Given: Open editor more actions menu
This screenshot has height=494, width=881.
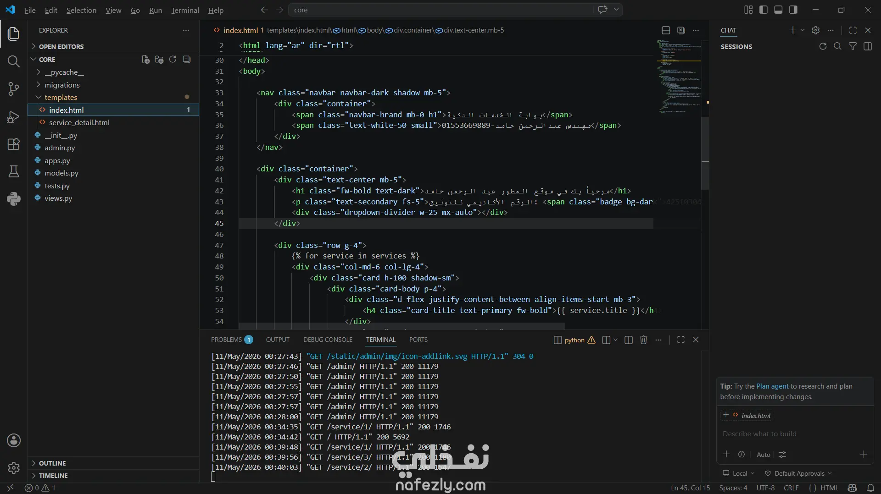Looking at the screenshot, I should click(696, 30).
